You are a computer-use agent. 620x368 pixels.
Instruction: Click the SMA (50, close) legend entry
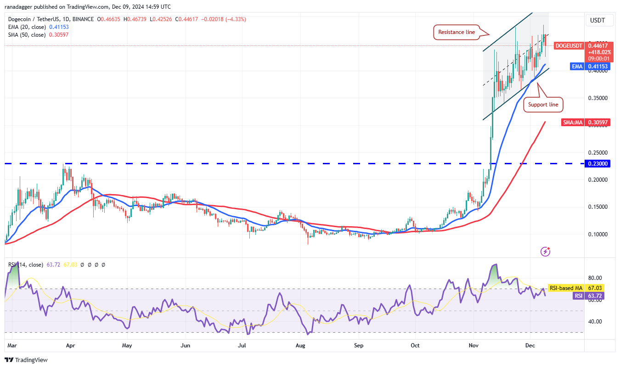point(26,35)
